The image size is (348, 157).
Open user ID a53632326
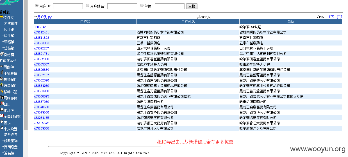coord(42,80)
